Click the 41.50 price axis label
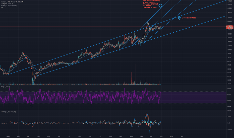234x138 pixels. [229, 76]
